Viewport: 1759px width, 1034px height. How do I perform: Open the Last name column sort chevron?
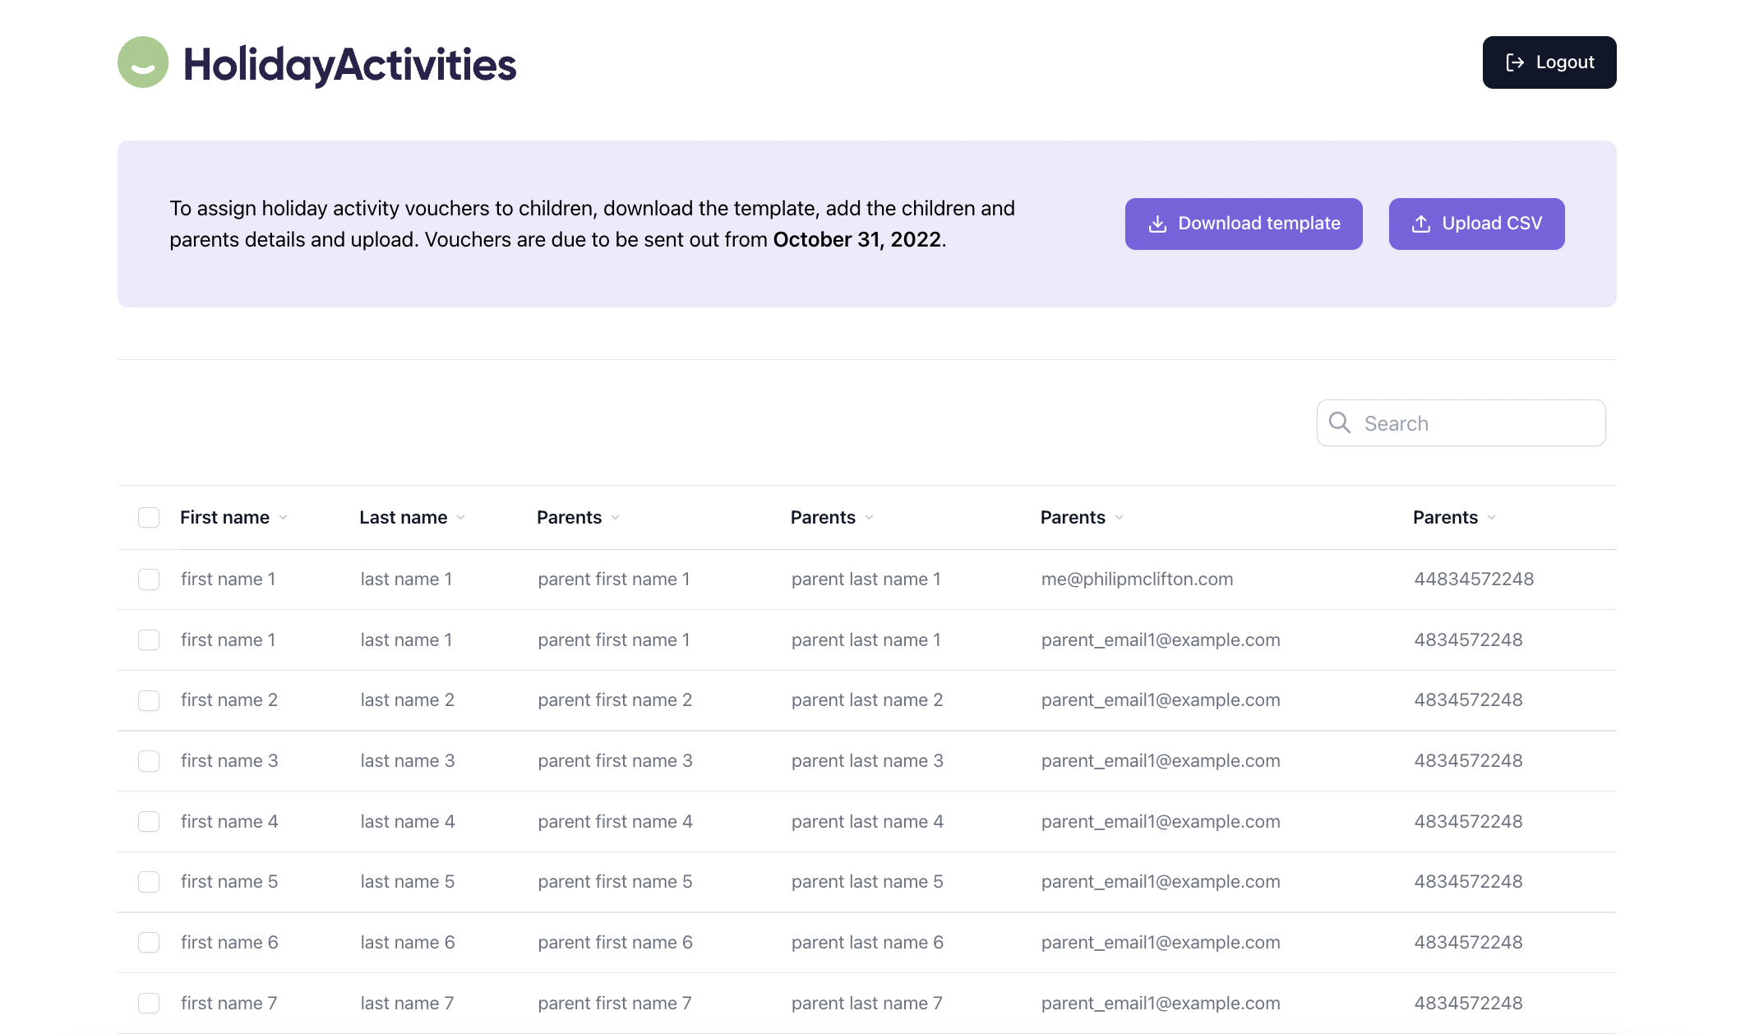coord(461,518)
